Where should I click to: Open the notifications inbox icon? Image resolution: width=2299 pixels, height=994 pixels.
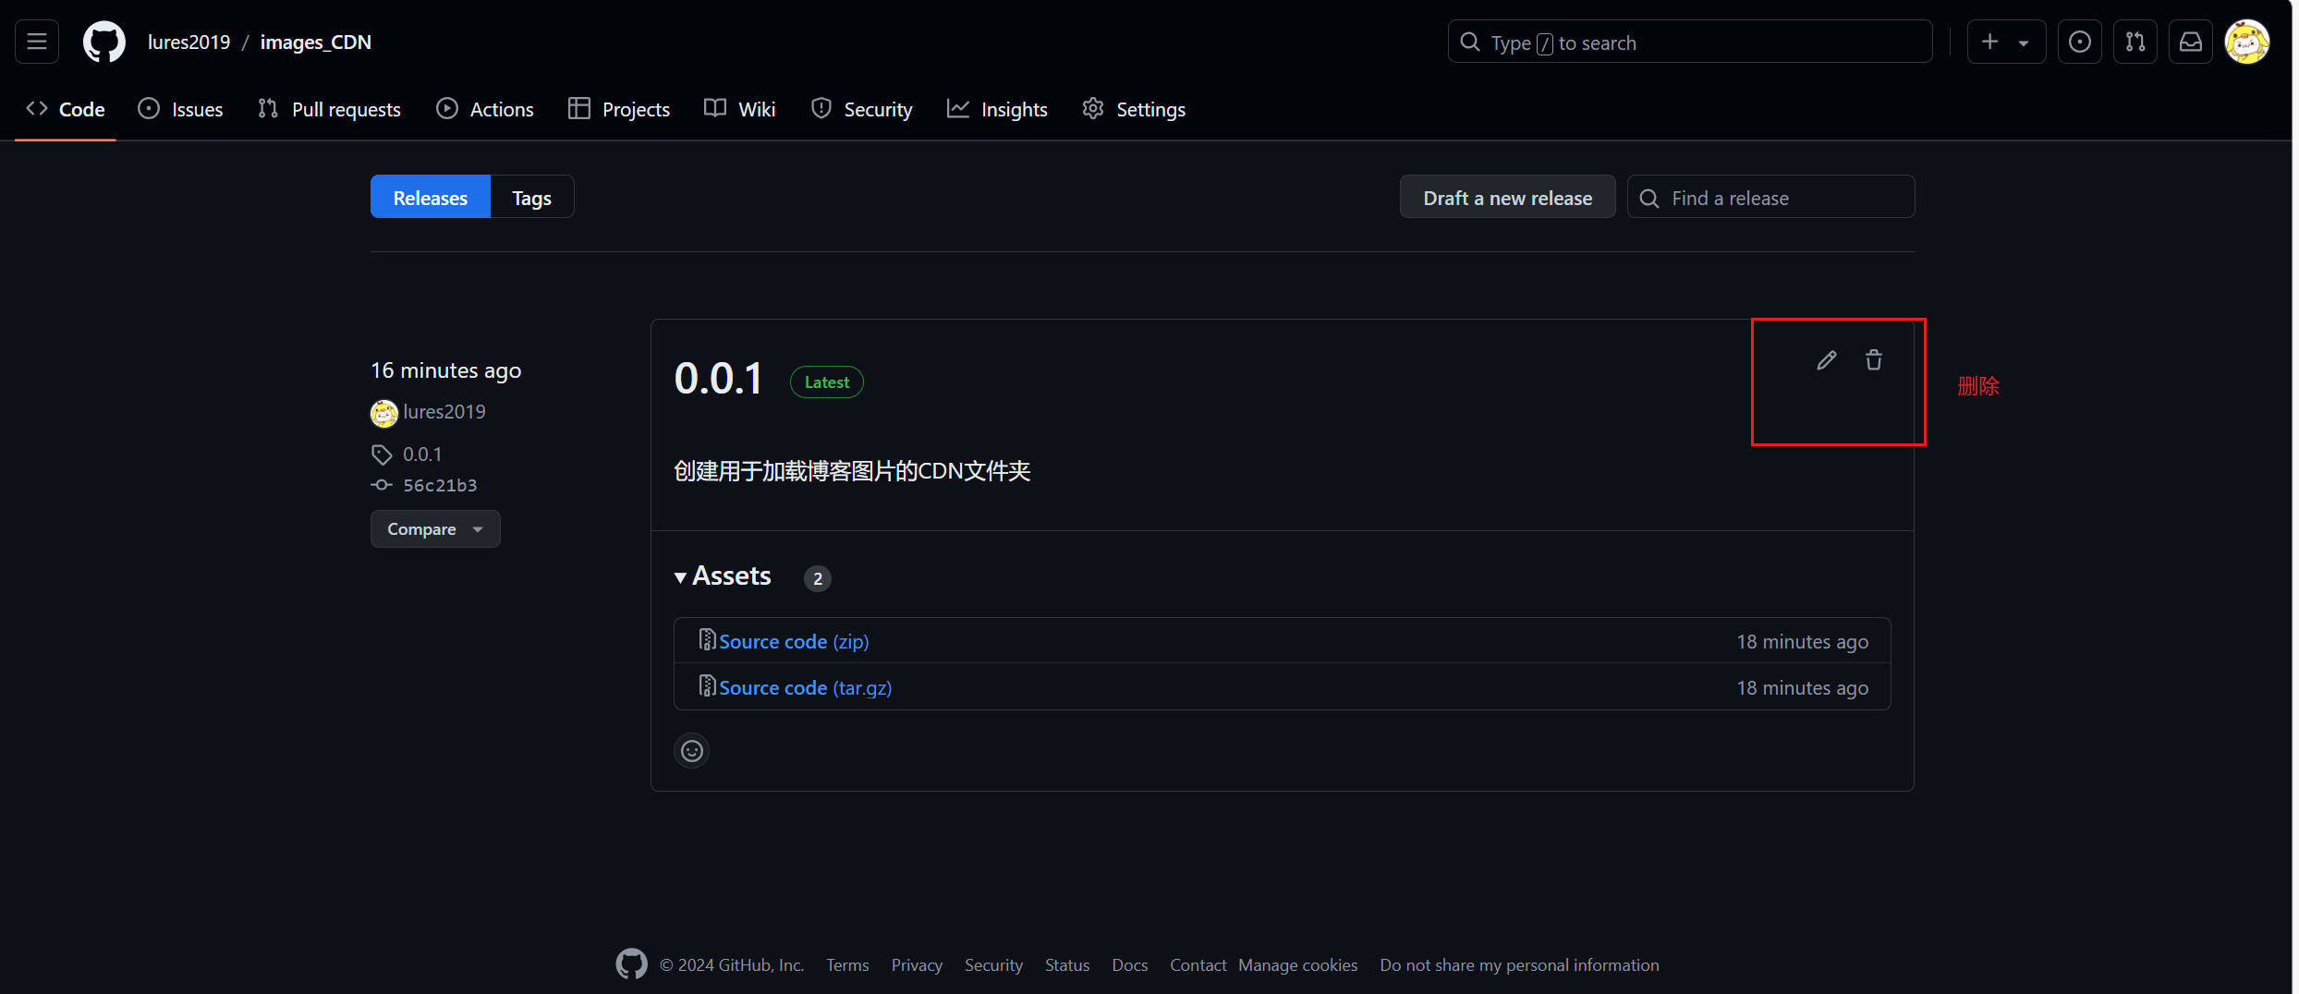click(x=2191, y=42)
